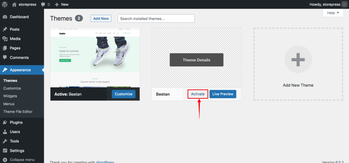The height and width of the screenshot is (163, 349).
Task: Open the Posts pin icon menu
Action: coord(5,29)
